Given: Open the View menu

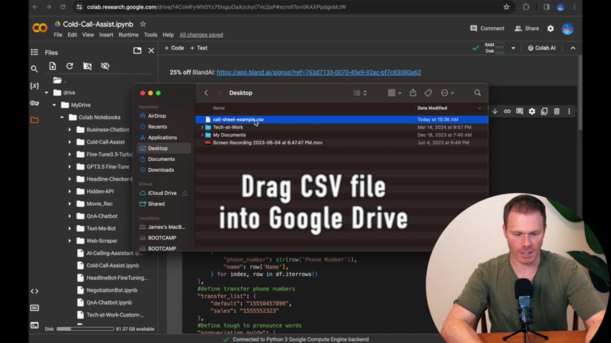Looking at the screenshot, I should [x=88, y=34].
